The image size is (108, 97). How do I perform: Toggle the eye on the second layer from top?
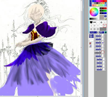(100, 38)
